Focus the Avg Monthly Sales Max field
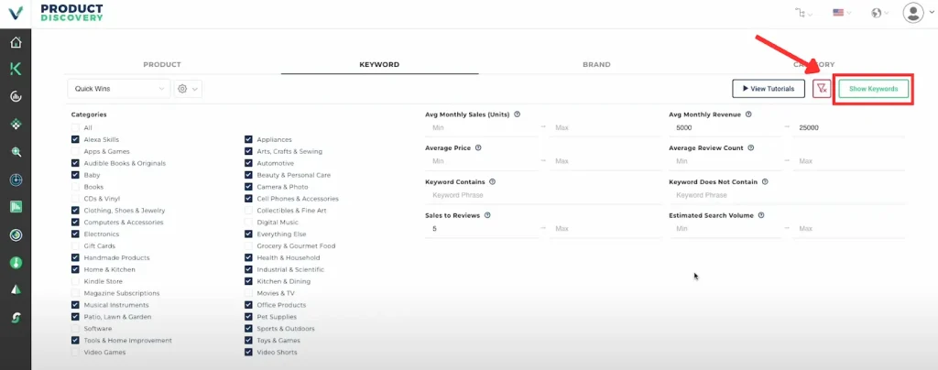The width and height of the screenshot is (938, 370). click(605, 128)
